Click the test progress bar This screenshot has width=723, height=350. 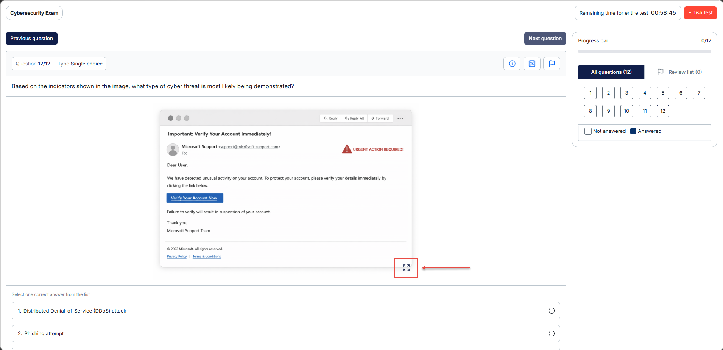point(644,51)
